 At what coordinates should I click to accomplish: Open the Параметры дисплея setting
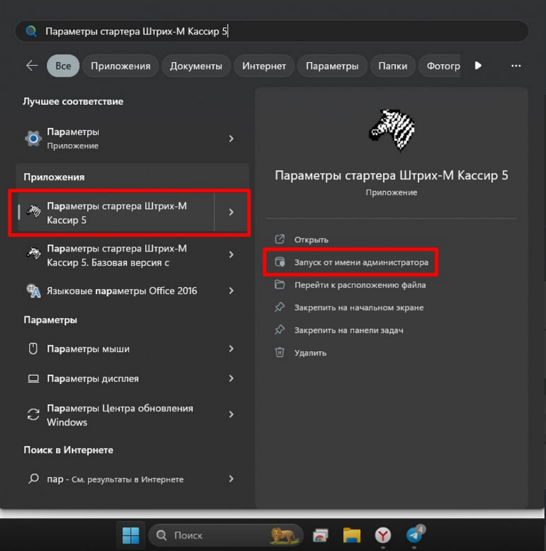pyautogui.click(x=132, y=379)
